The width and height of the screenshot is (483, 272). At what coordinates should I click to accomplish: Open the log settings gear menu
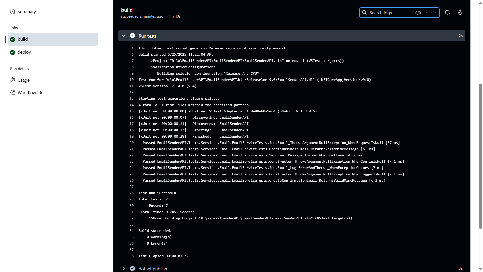click(460, 12)
